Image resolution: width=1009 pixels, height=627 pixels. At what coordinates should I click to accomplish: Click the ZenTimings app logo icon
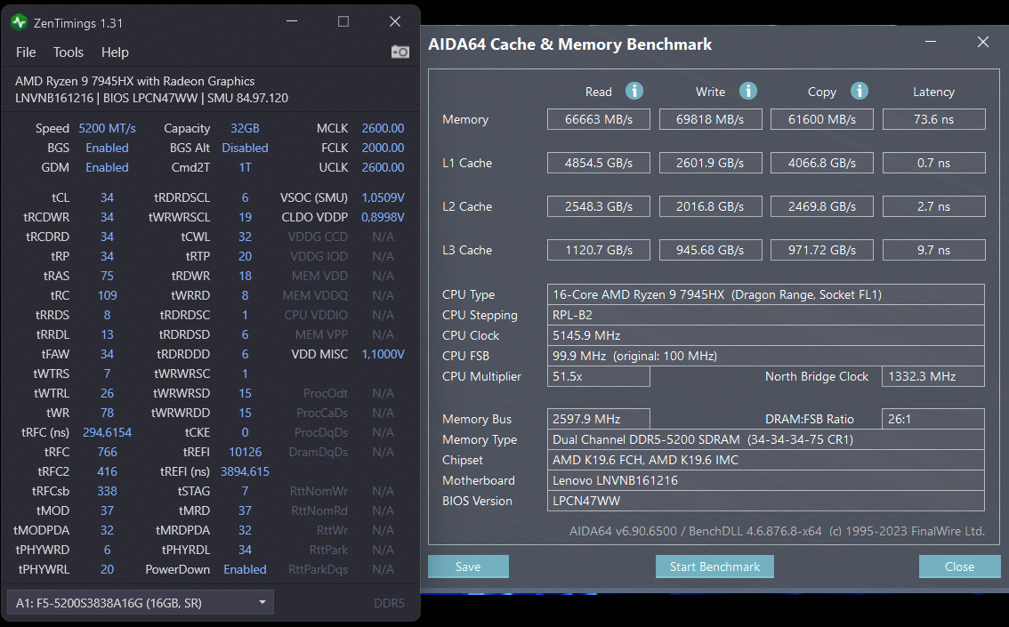pos(19,22)
